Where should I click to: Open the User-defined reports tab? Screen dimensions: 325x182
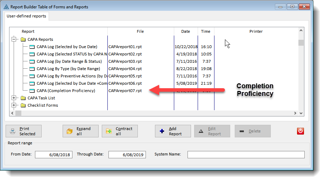pos(27,16)
